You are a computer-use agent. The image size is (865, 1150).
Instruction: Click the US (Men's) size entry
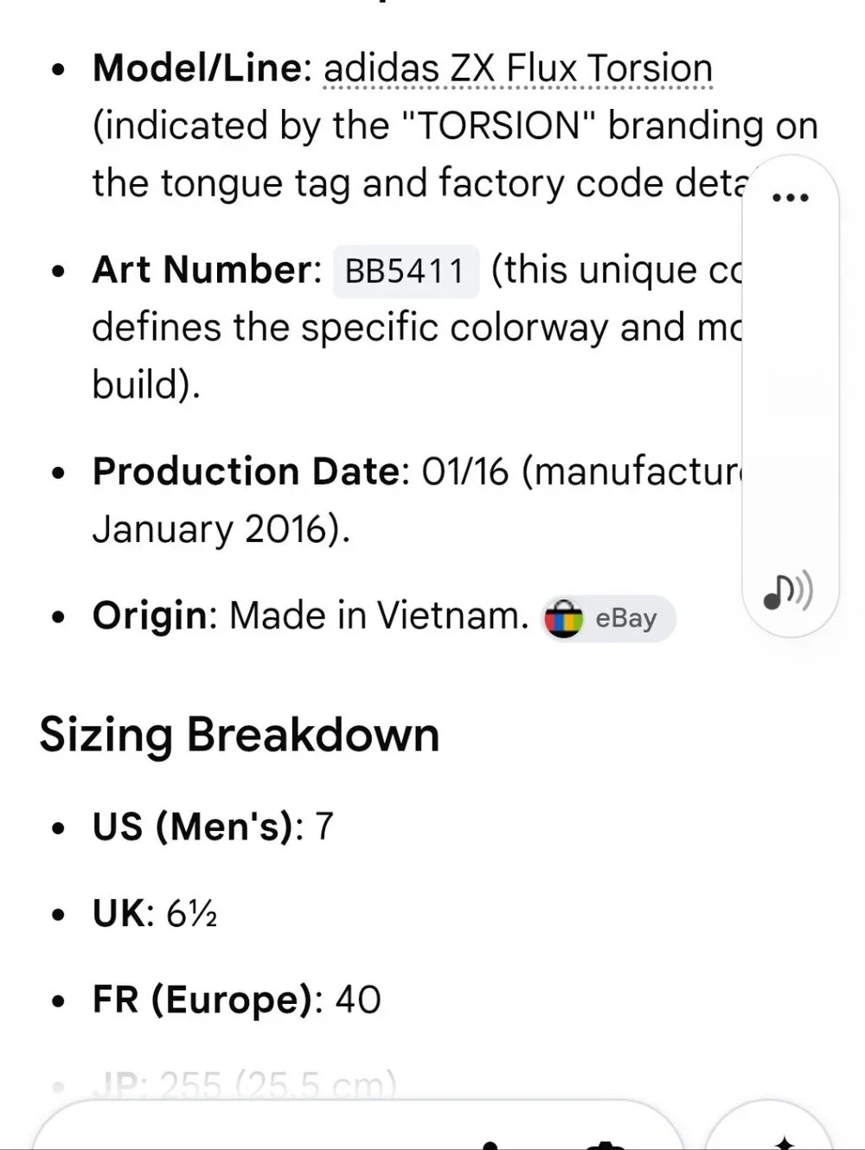pos(213,827)
